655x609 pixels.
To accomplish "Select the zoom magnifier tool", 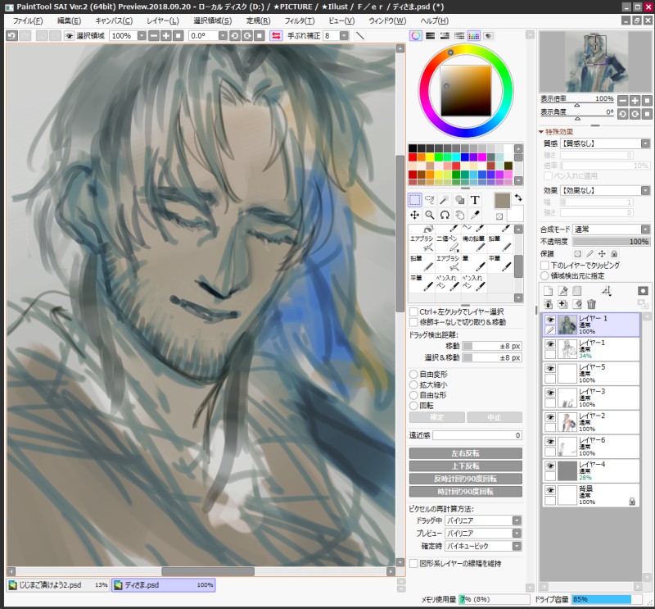I will [x=429, y=215].
